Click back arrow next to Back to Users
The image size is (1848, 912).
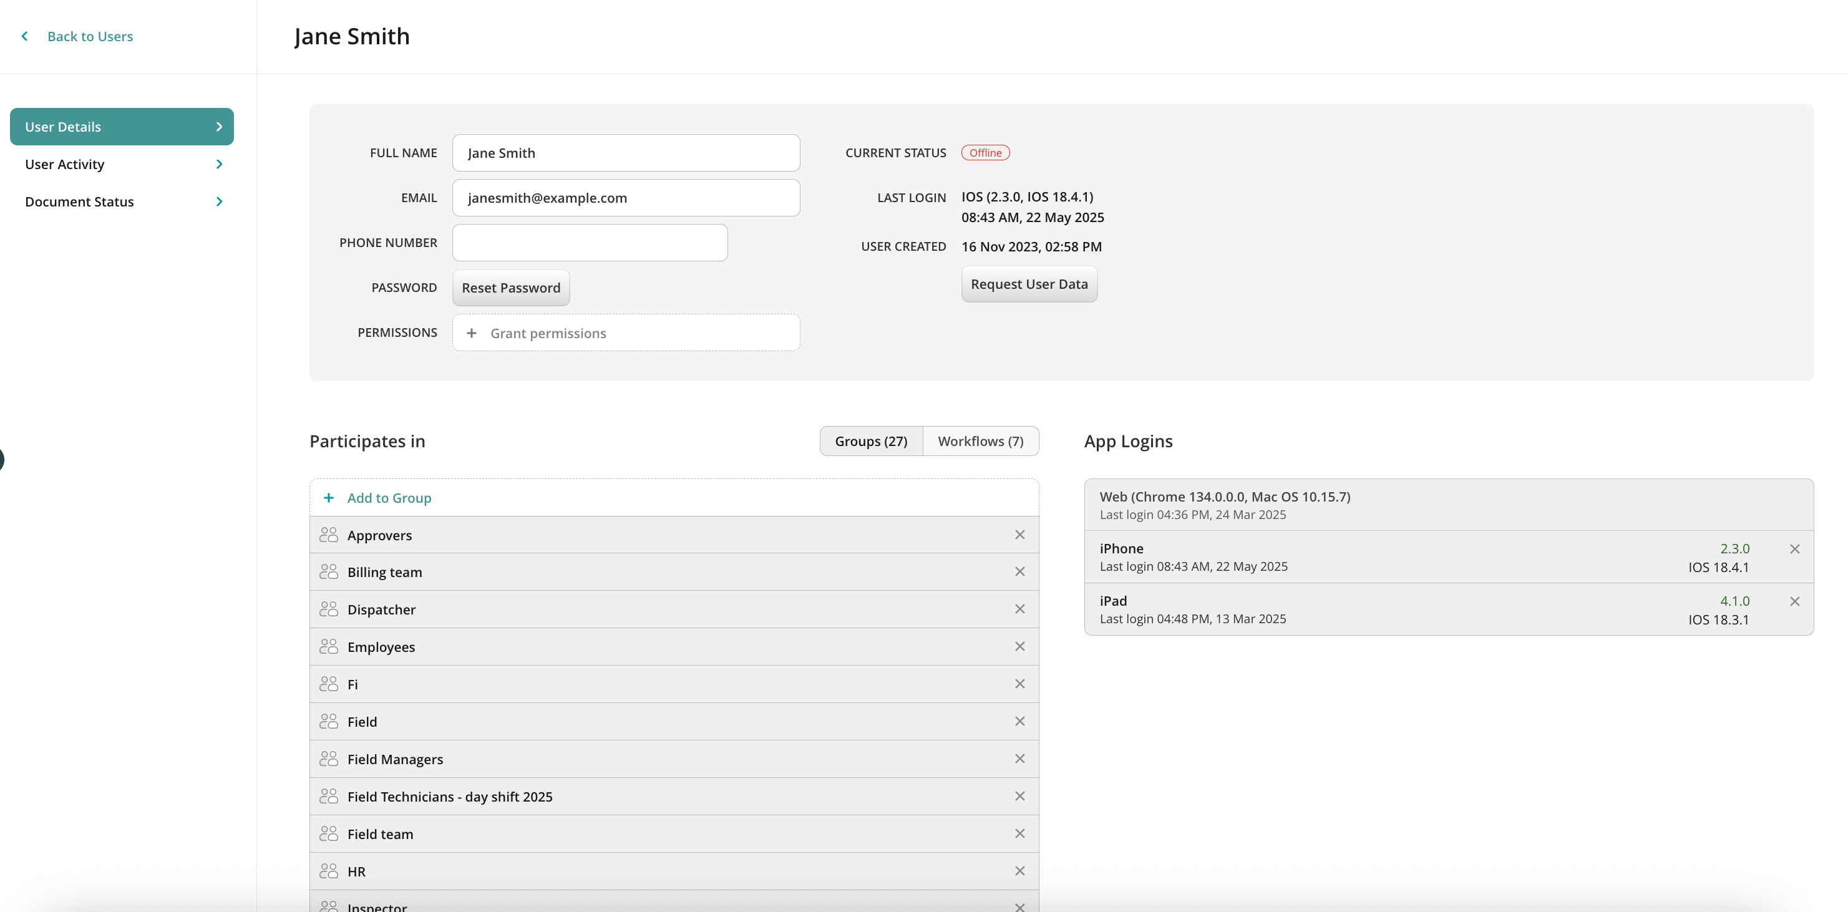[25, 36]
